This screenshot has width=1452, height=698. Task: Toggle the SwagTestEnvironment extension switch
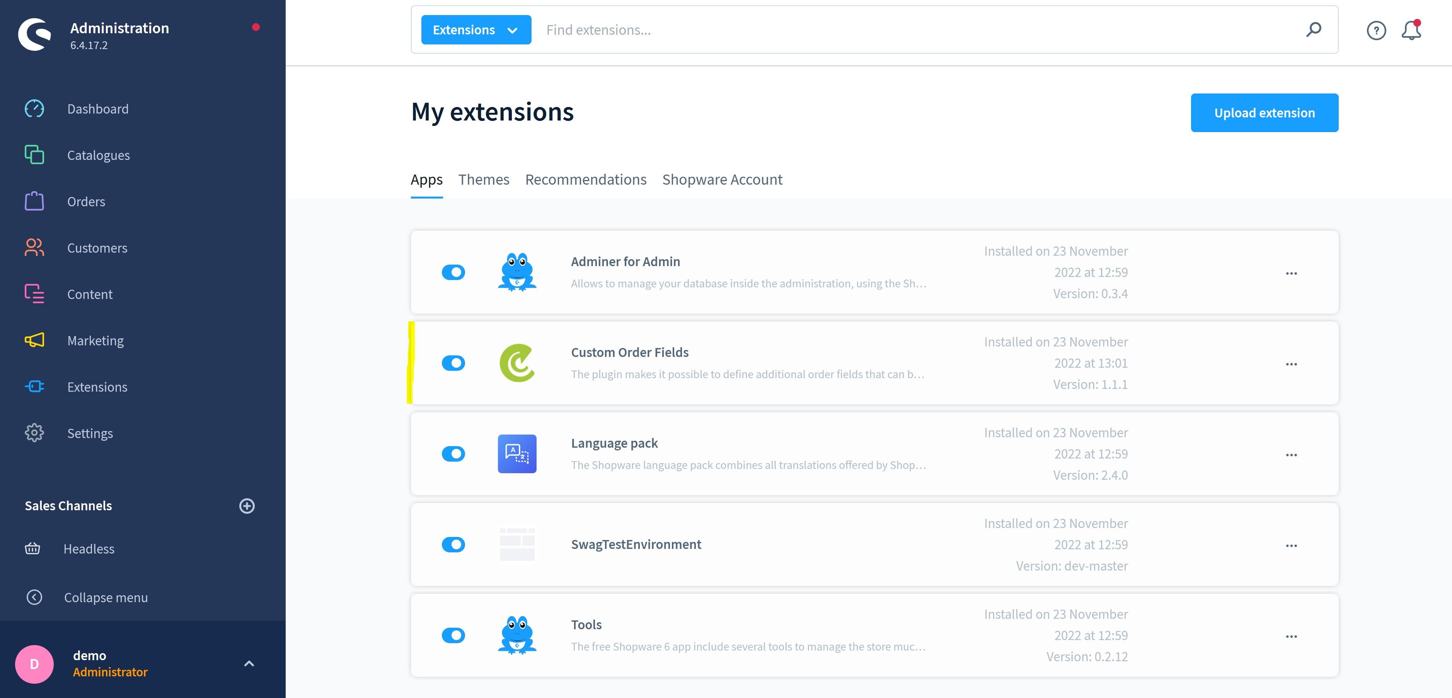(453, 544)
